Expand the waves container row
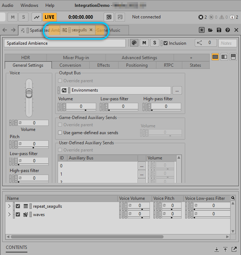The width and height of the screenshot is (241, 255). click(9, 214)
